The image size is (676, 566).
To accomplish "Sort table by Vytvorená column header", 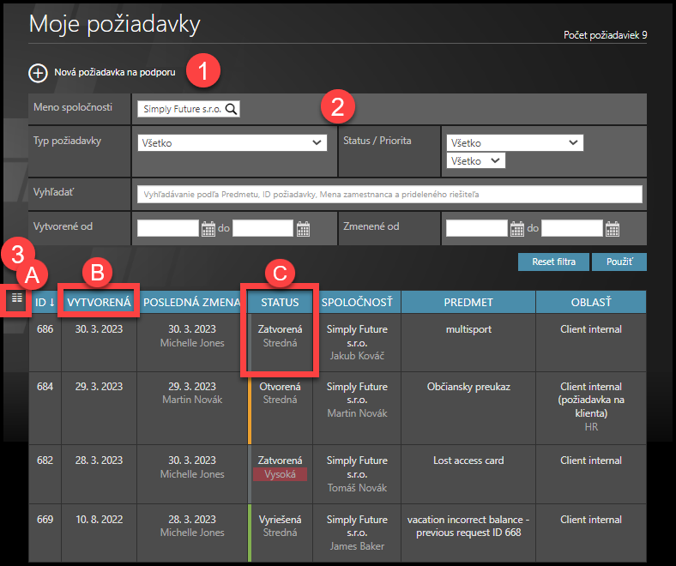I will 99,302.
